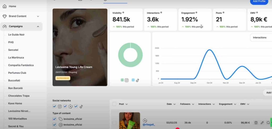Viewport: 272px width, 129px height.
Task: Click the TikTok legend icon under donut chart
Action: (x=138, y=80)
